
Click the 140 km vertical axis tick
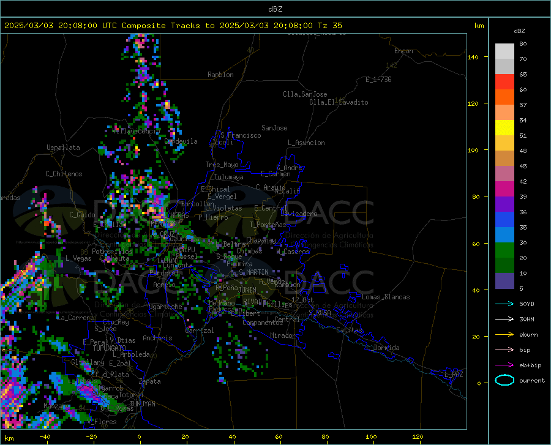473,57
